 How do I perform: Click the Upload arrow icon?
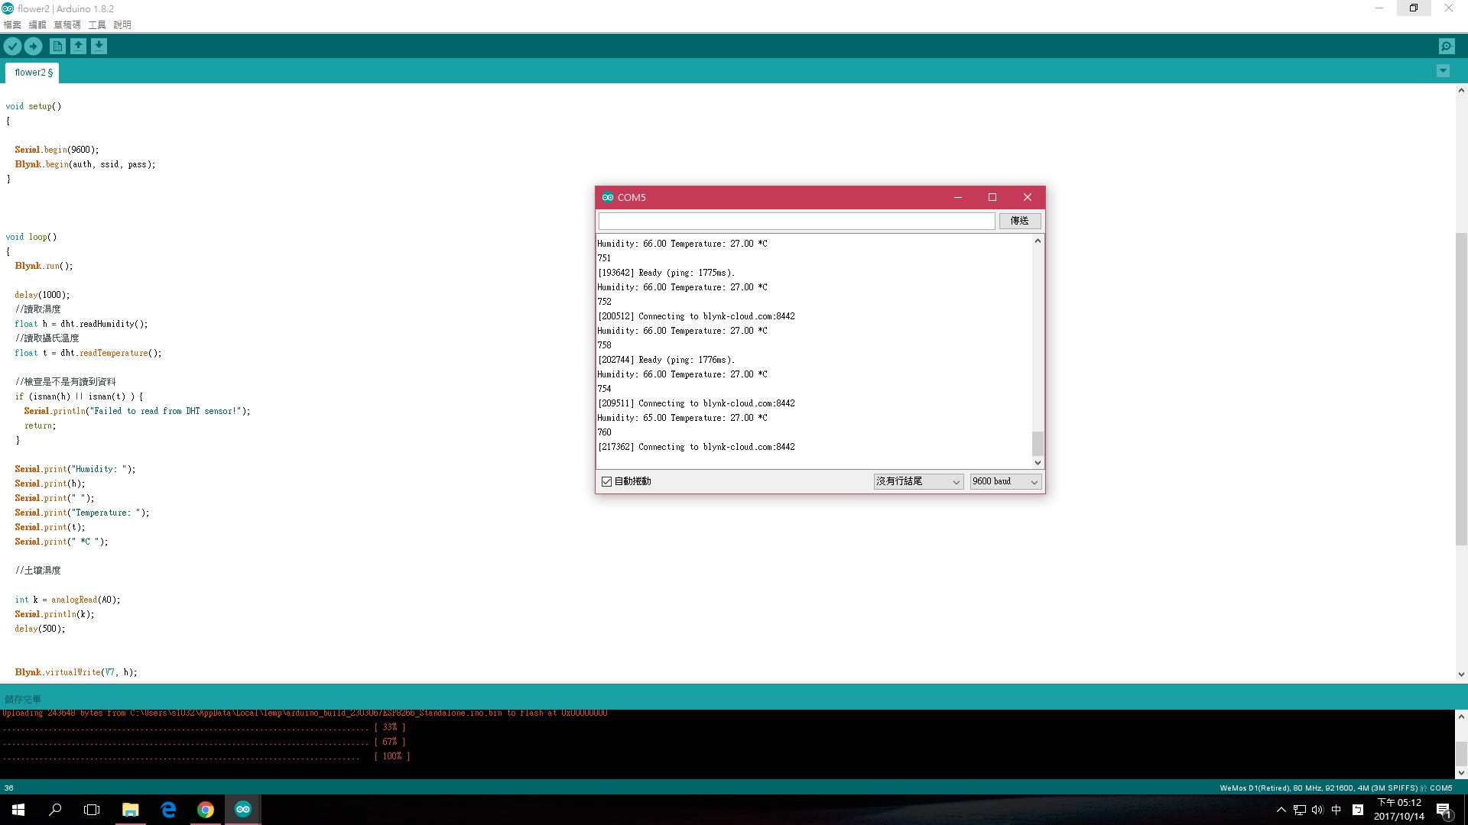tap(33, 47)
